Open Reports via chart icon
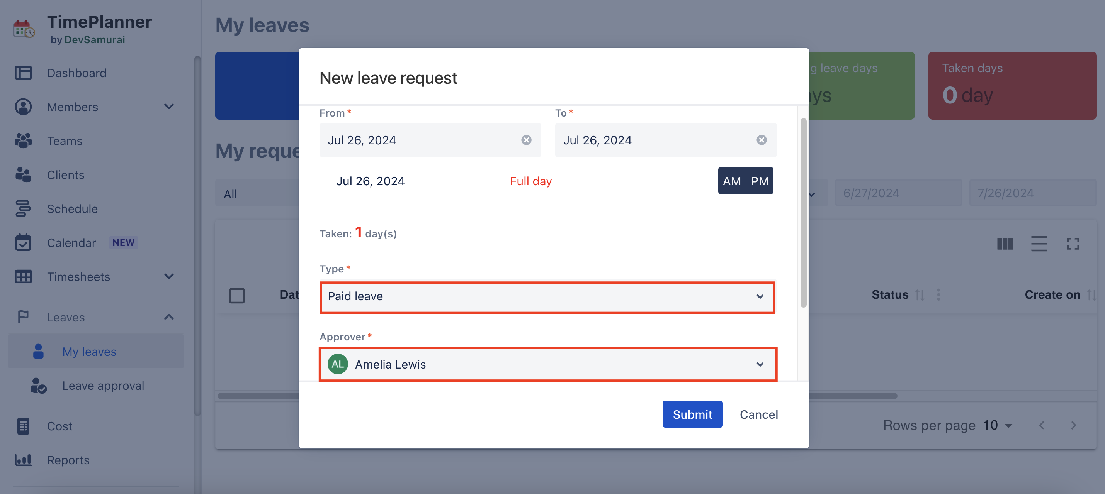The height and width of the screenshot is (494, 1105). click(23, 460)
